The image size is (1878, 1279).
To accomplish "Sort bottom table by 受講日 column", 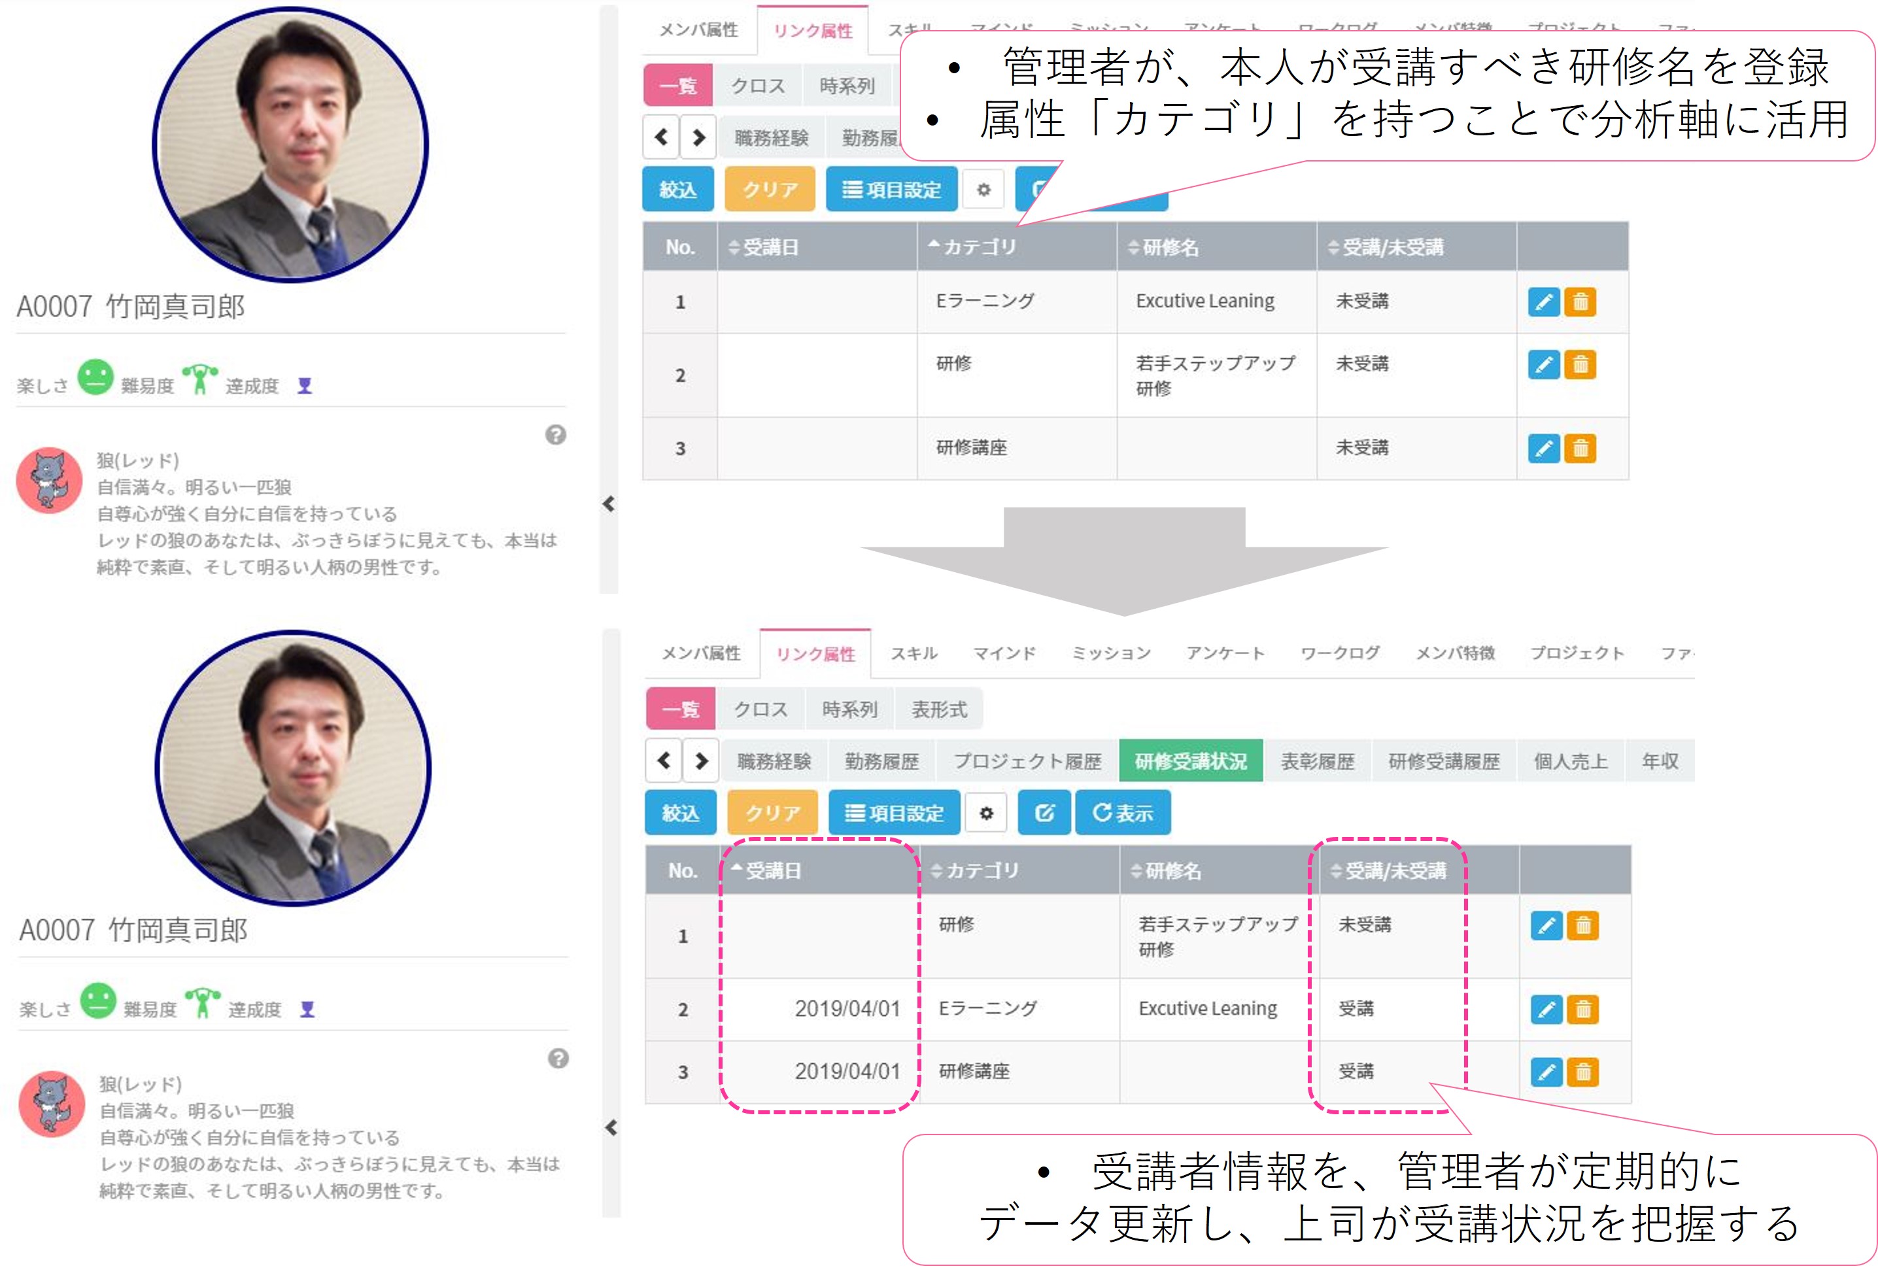I will (772, 871).
